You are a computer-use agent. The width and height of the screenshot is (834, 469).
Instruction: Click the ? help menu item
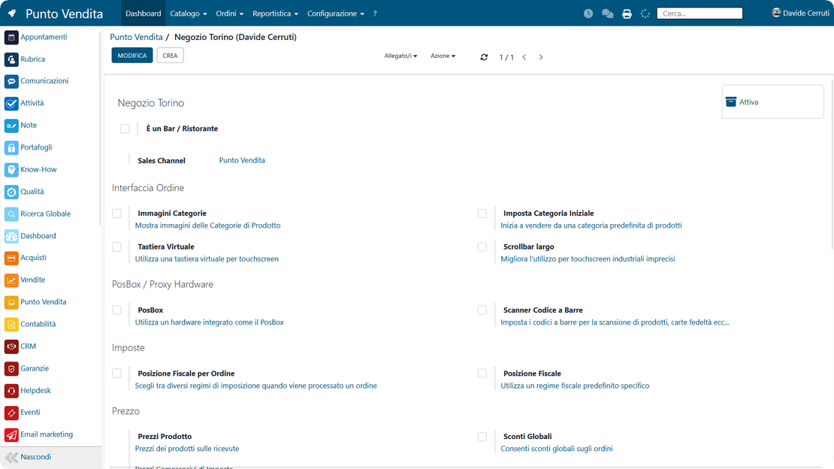[375, 14]
